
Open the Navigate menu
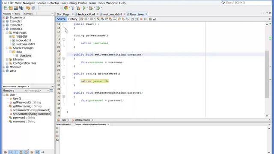[x=29, y=3]
